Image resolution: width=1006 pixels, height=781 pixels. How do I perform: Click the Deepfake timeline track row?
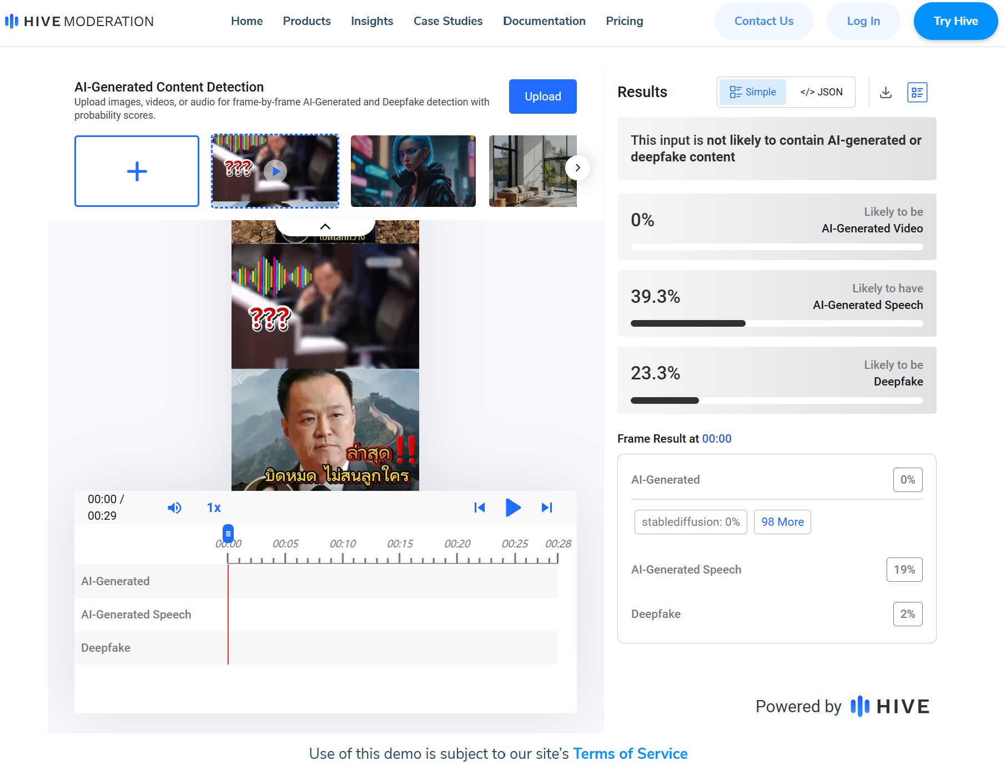316,648
